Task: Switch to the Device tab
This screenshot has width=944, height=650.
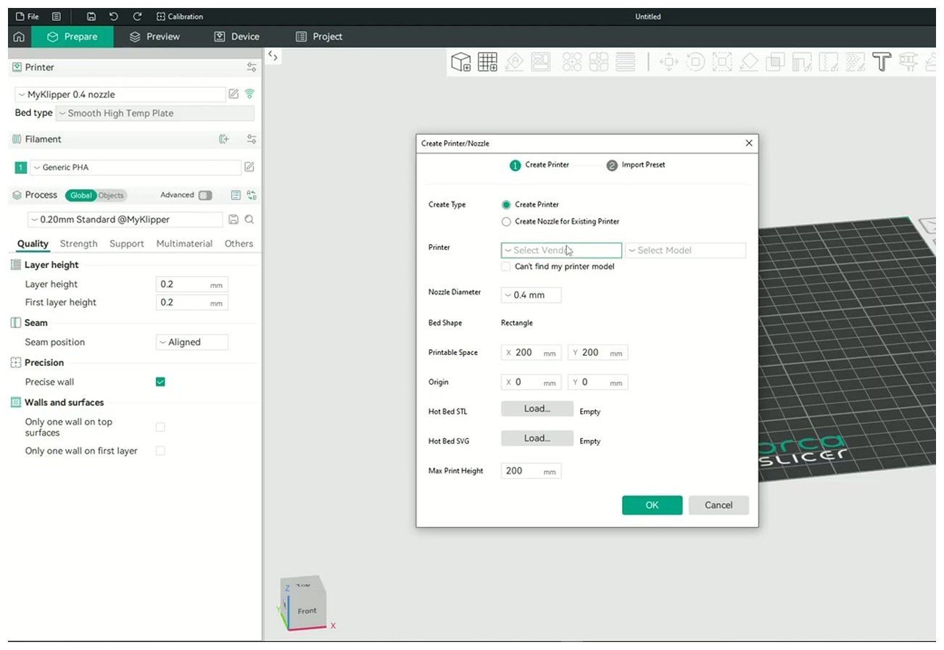Action: click(237, 37)
